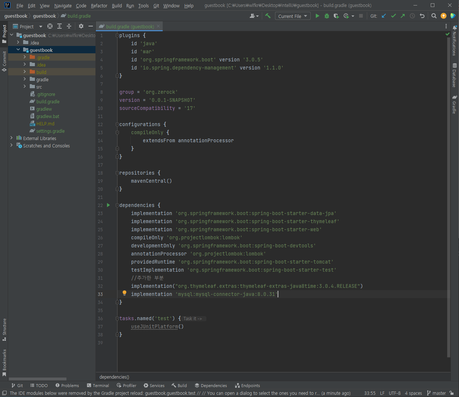The image size is (459, 397).
Task: Toggle tool window bars icon in status bar corner
Action: [4, 393]
